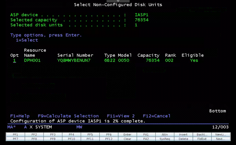The height and width of the screenshot is (145, 236).
Task: Click the MA* status indicator
Action: pyautogui.click(x=12, y=127)
